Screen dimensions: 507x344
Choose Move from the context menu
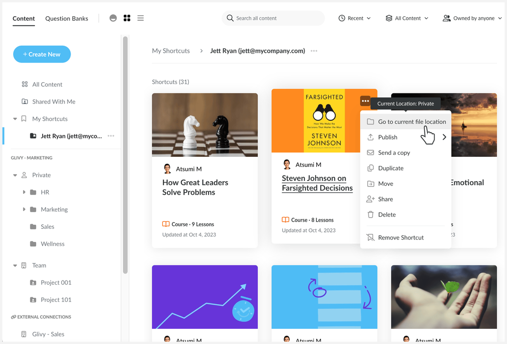click(x=406, y=184)
